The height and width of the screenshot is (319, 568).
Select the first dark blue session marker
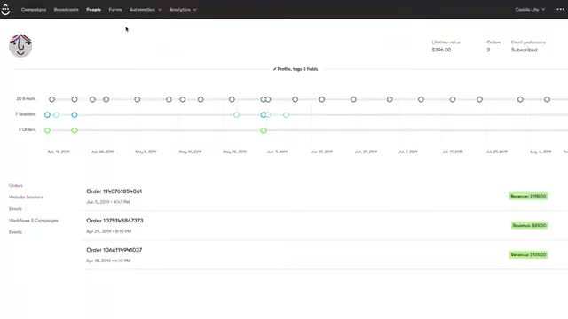point(47,115)
